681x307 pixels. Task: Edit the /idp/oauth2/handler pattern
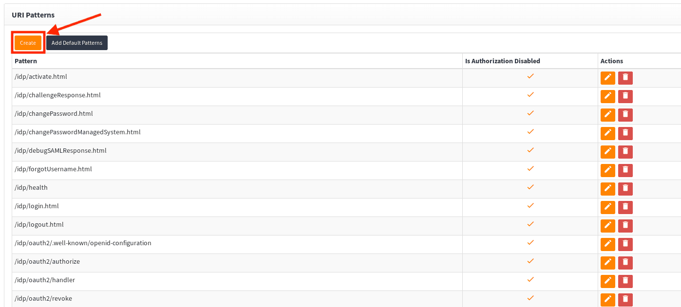pyautogui.click(x=607, y=281)
